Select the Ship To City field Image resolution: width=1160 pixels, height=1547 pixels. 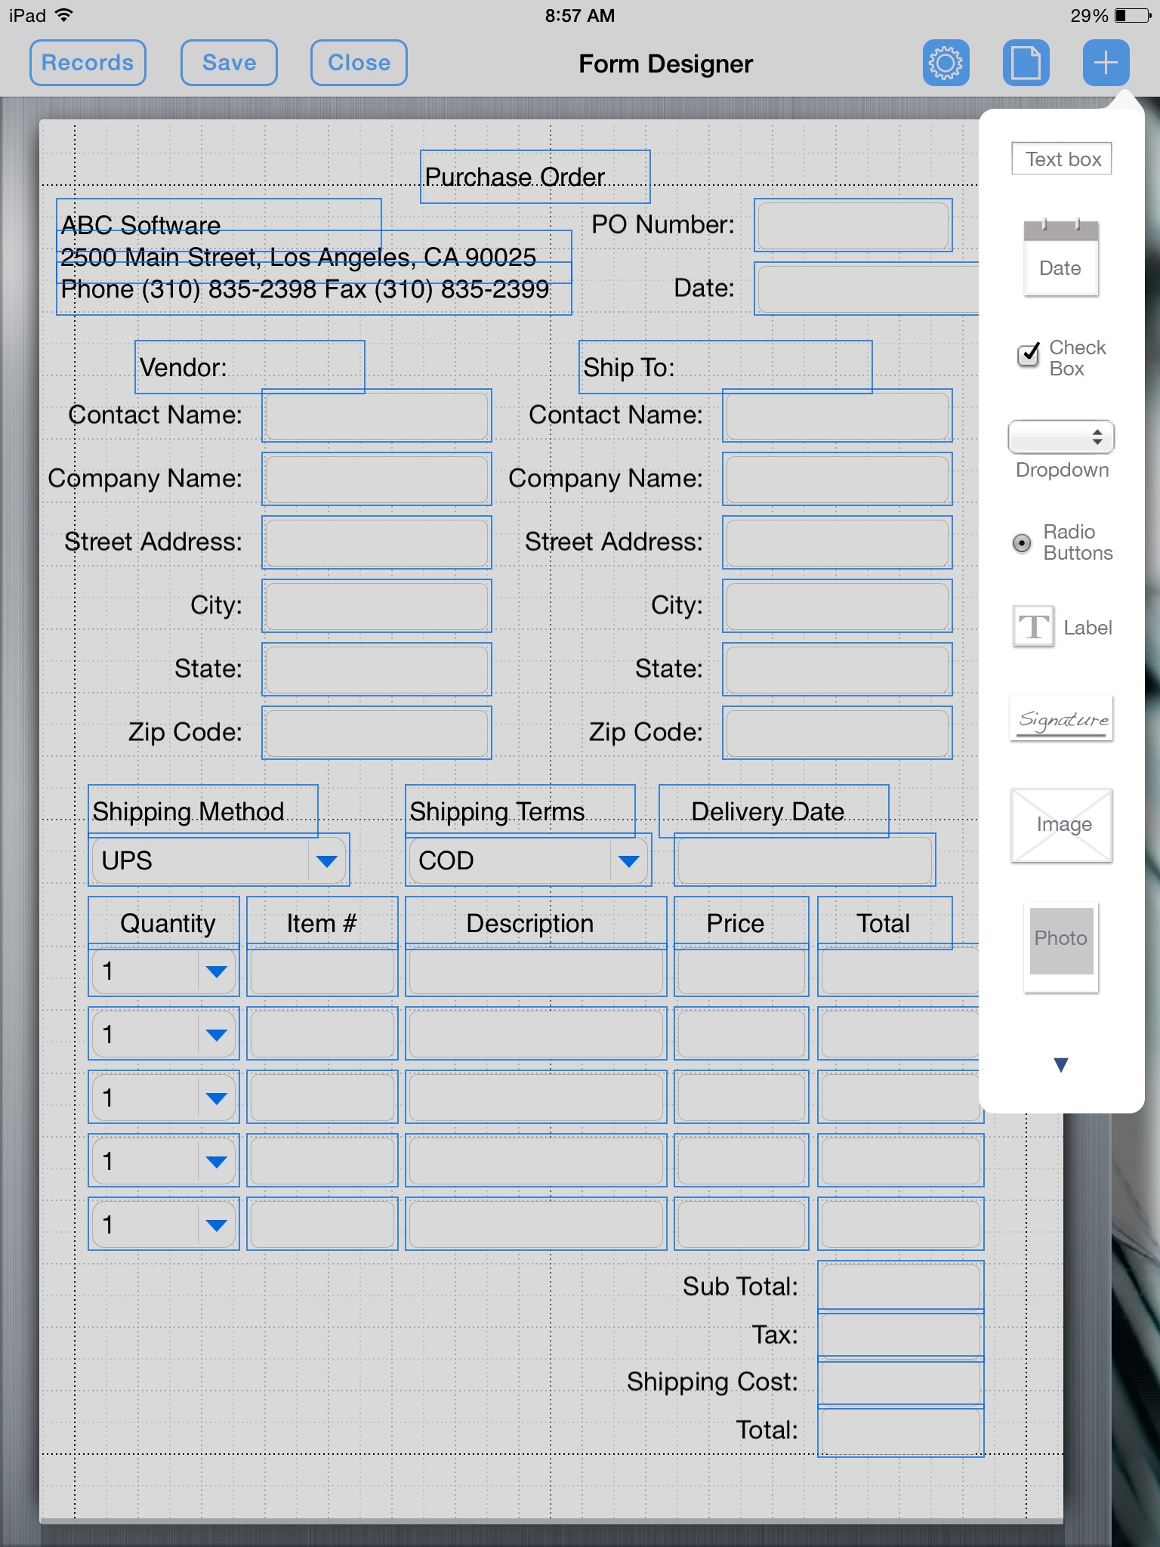838,606
